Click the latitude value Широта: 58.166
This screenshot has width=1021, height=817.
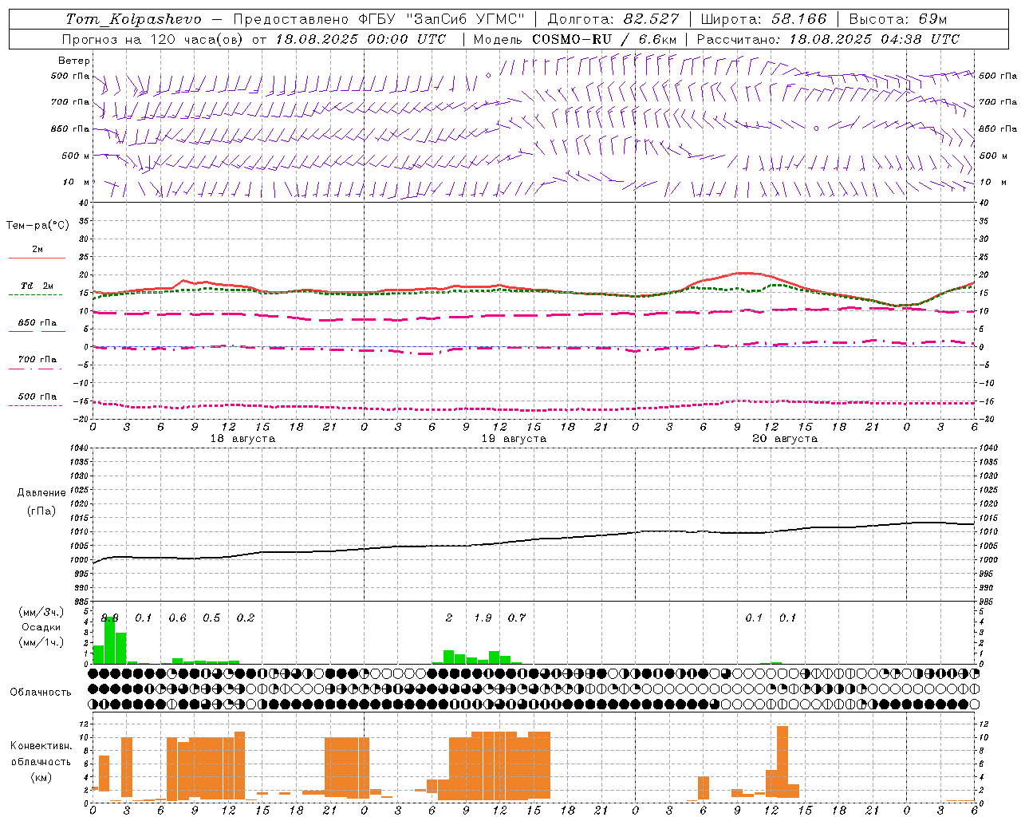pos(764,19)
